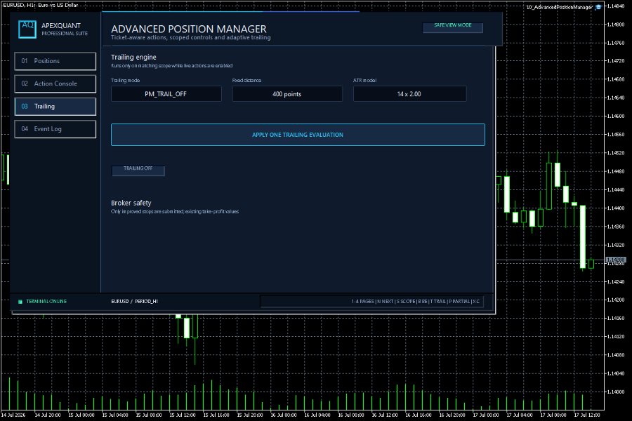Click the Trailing engine heading

pos(133,58)
